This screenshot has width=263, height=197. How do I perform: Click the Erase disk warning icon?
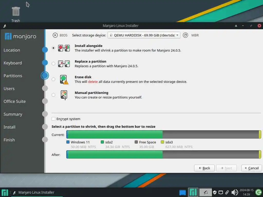coord(64,80)
